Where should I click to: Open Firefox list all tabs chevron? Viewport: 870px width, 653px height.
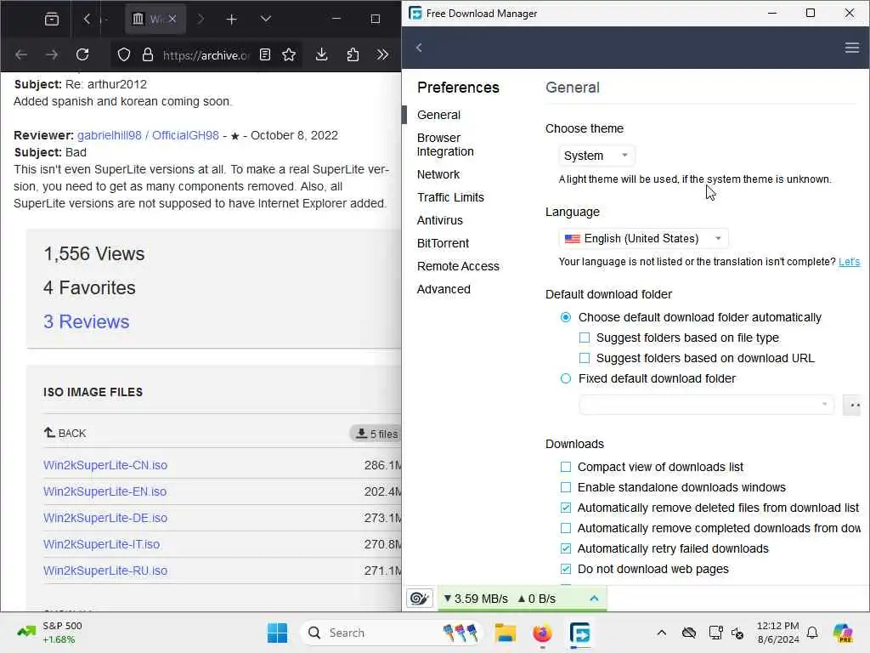[266, 19]
